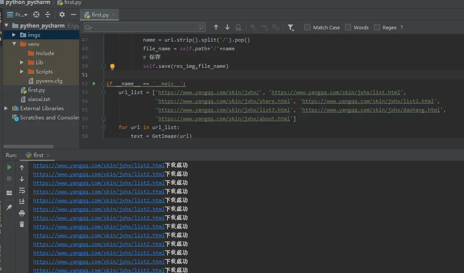Open first list2.html link in console
The width and height of the screenshot is (464, 273).
(x=98, y=165)
